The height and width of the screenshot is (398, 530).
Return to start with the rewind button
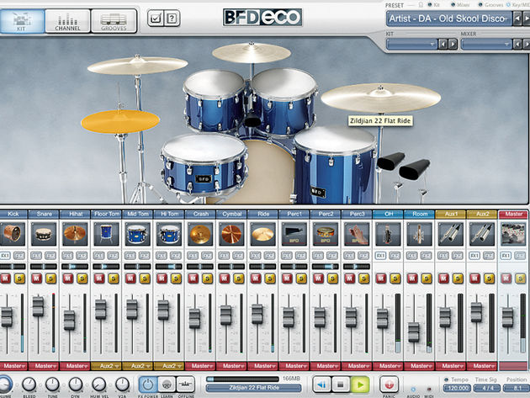point(321,385)
